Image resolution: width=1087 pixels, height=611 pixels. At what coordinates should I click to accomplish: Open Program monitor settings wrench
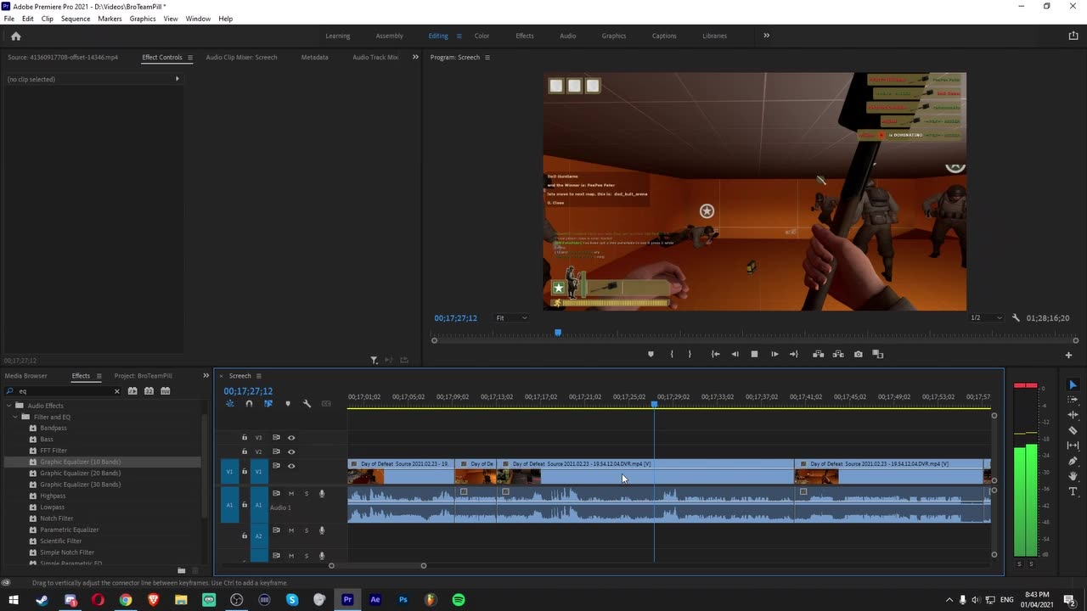point(1016,318)
